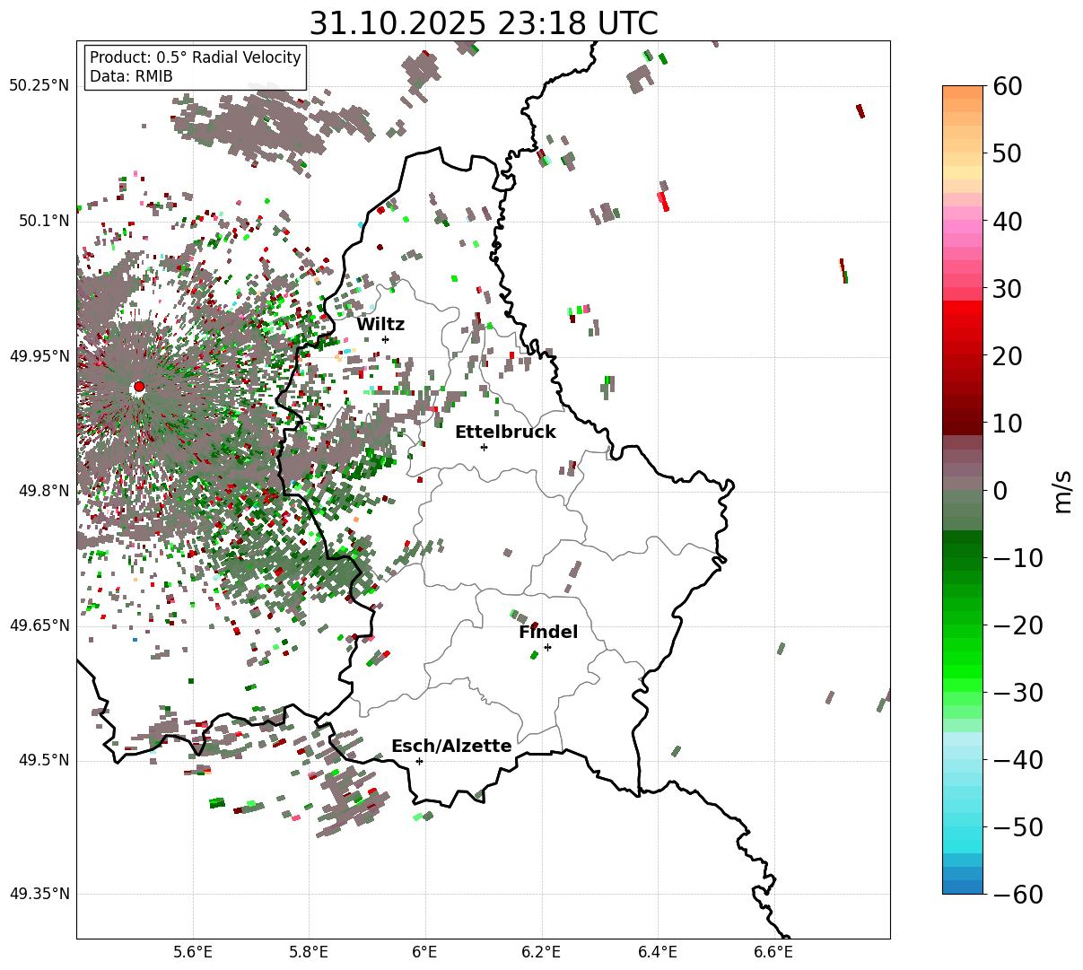The height and width of the screenshot is (970, 1083).
Task: Click the −40 colorbar tick label
Action: (1018, 759)
